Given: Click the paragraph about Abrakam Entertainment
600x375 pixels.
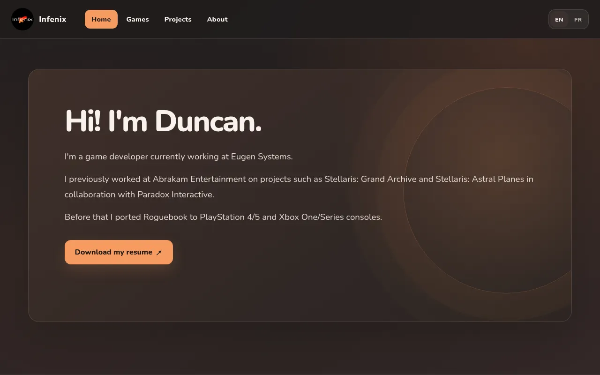Looking at the screenshot, I should click(x=299, y=187).
